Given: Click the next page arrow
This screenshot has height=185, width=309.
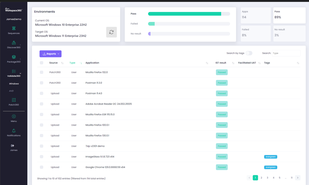Looking at the screenshot, I should (x=298, y=178).
